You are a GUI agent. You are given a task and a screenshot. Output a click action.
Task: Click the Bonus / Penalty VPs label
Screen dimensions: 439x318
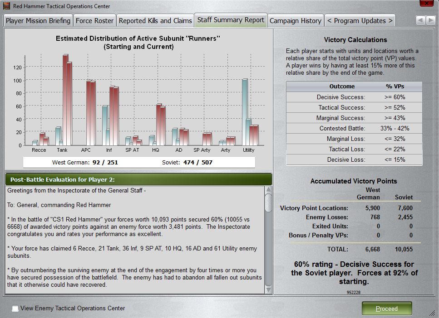tap(318, 235)
